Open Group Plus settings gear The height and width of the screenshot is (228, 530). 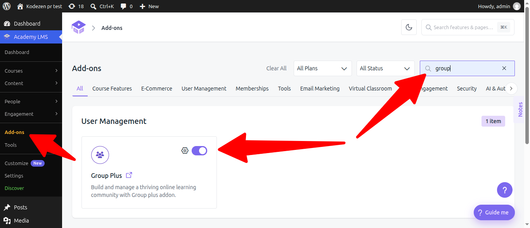click(185, 151)
